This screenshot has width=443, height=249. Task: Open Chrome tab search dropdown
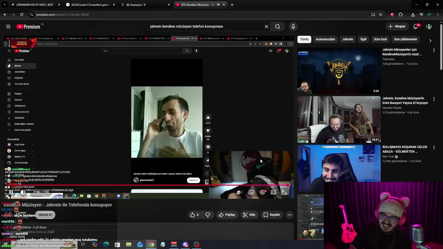click(x=5, y=4)
